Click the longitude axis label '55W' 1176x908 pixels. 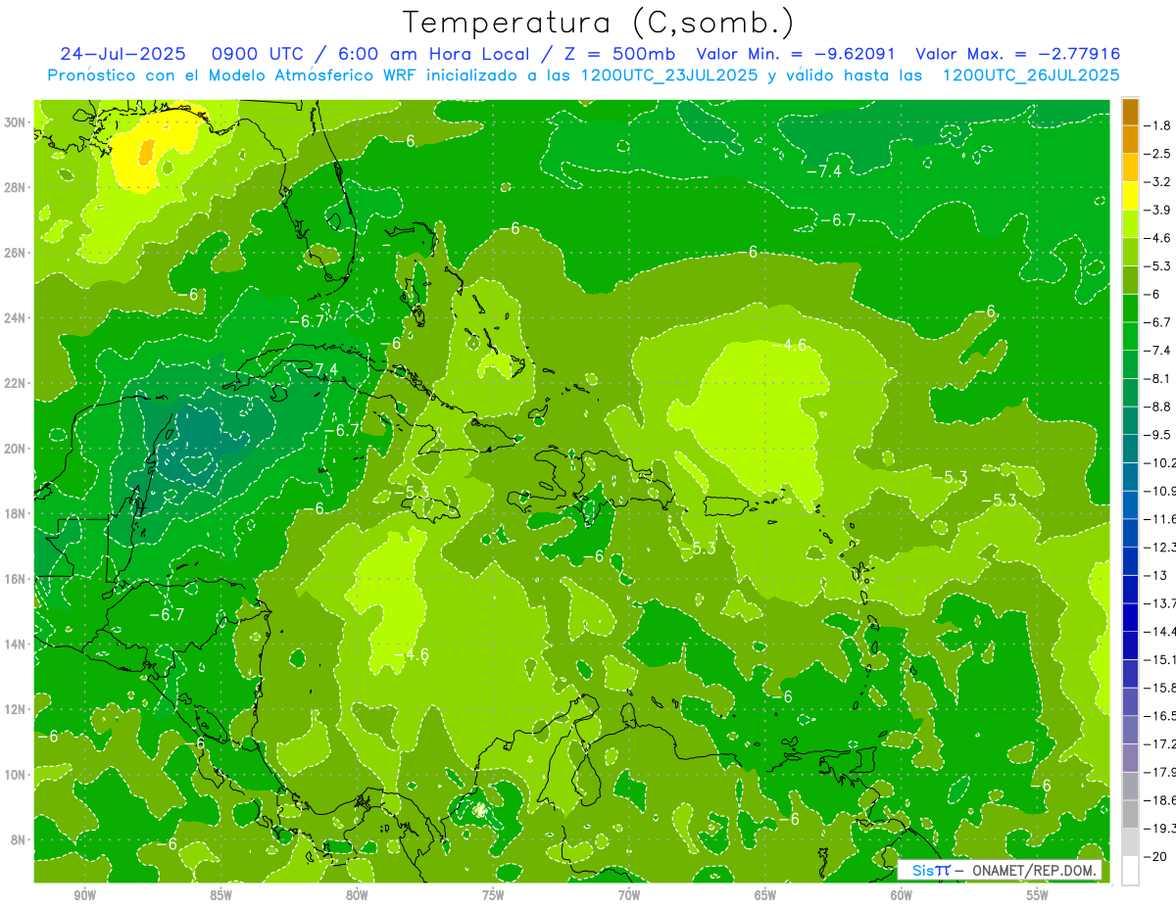pyautogui.click(x=1038, y=896)
